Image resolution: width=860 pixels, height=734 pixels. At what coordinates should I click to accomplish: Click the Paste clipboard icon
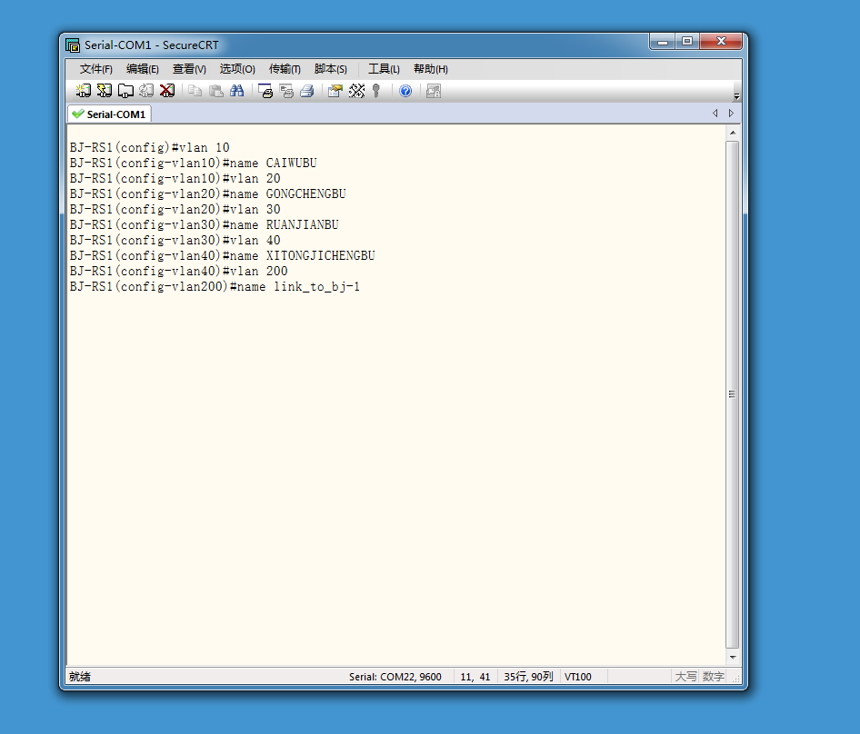[216, 91]
